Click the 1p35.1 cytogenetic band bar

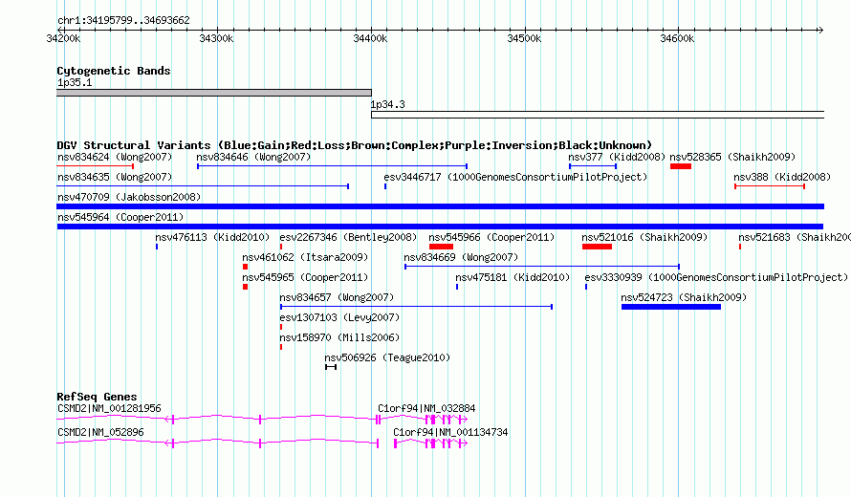coord(214,93)
